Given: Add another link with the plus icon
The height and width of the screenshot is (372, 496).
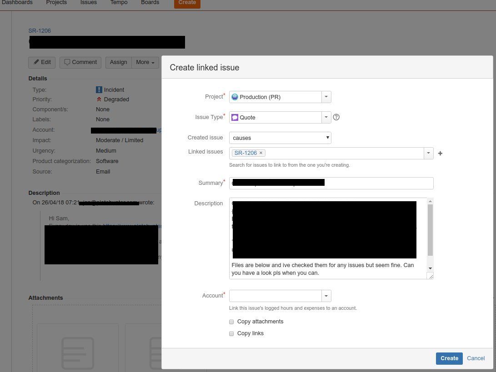Looking at the screenshot, I should point(440,153).
